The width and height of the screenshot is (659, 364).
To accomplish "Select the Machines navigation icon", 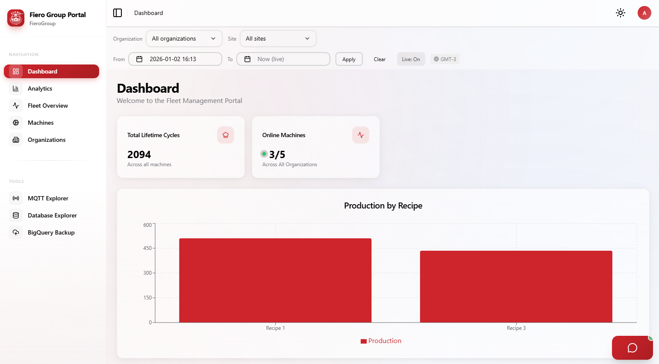I will (16, 123).
